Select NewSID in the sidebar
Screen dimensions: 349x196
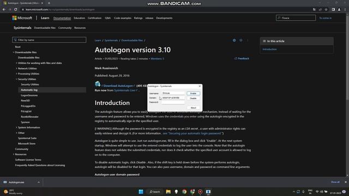coord(25,101)
